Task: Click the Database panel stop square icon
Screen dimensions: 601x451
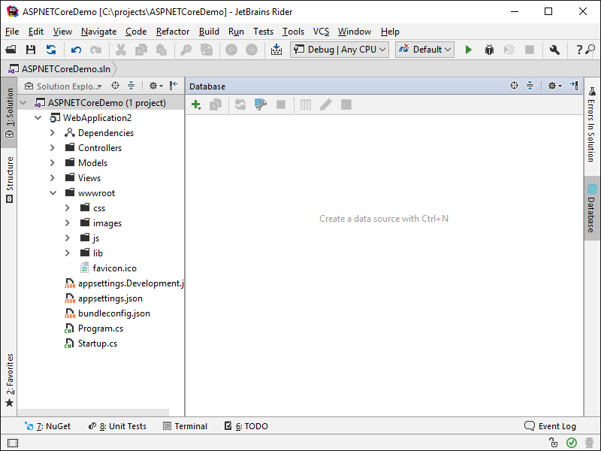Action: click(281, 104)
